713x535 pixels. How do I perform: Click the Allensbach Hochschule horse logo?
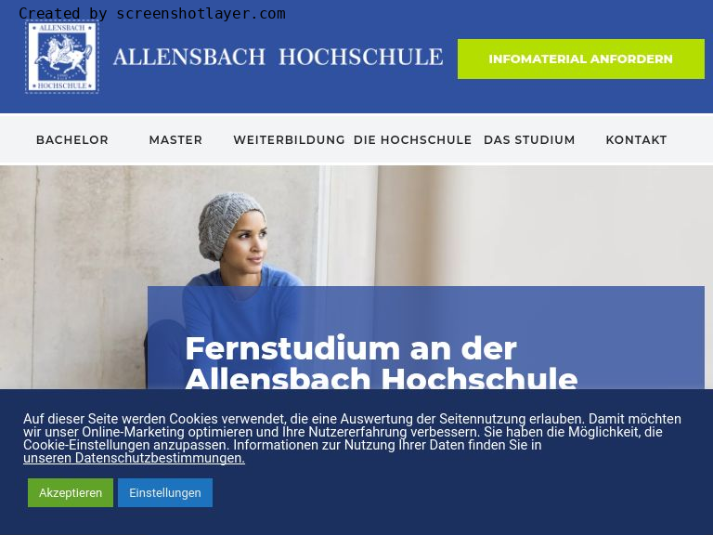click(x=62, y=57)
